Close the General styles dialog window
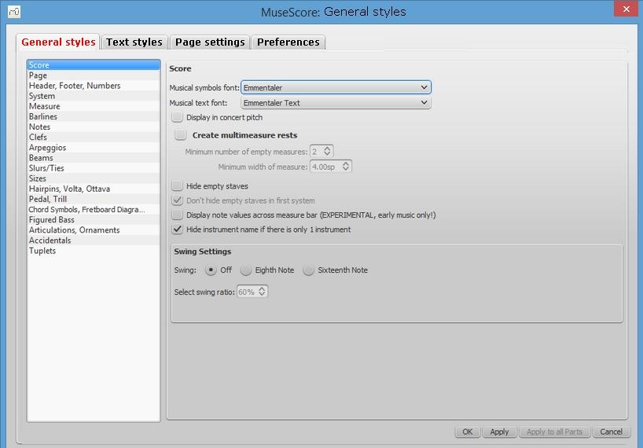The image size is (643, 448). coord(626,9)
